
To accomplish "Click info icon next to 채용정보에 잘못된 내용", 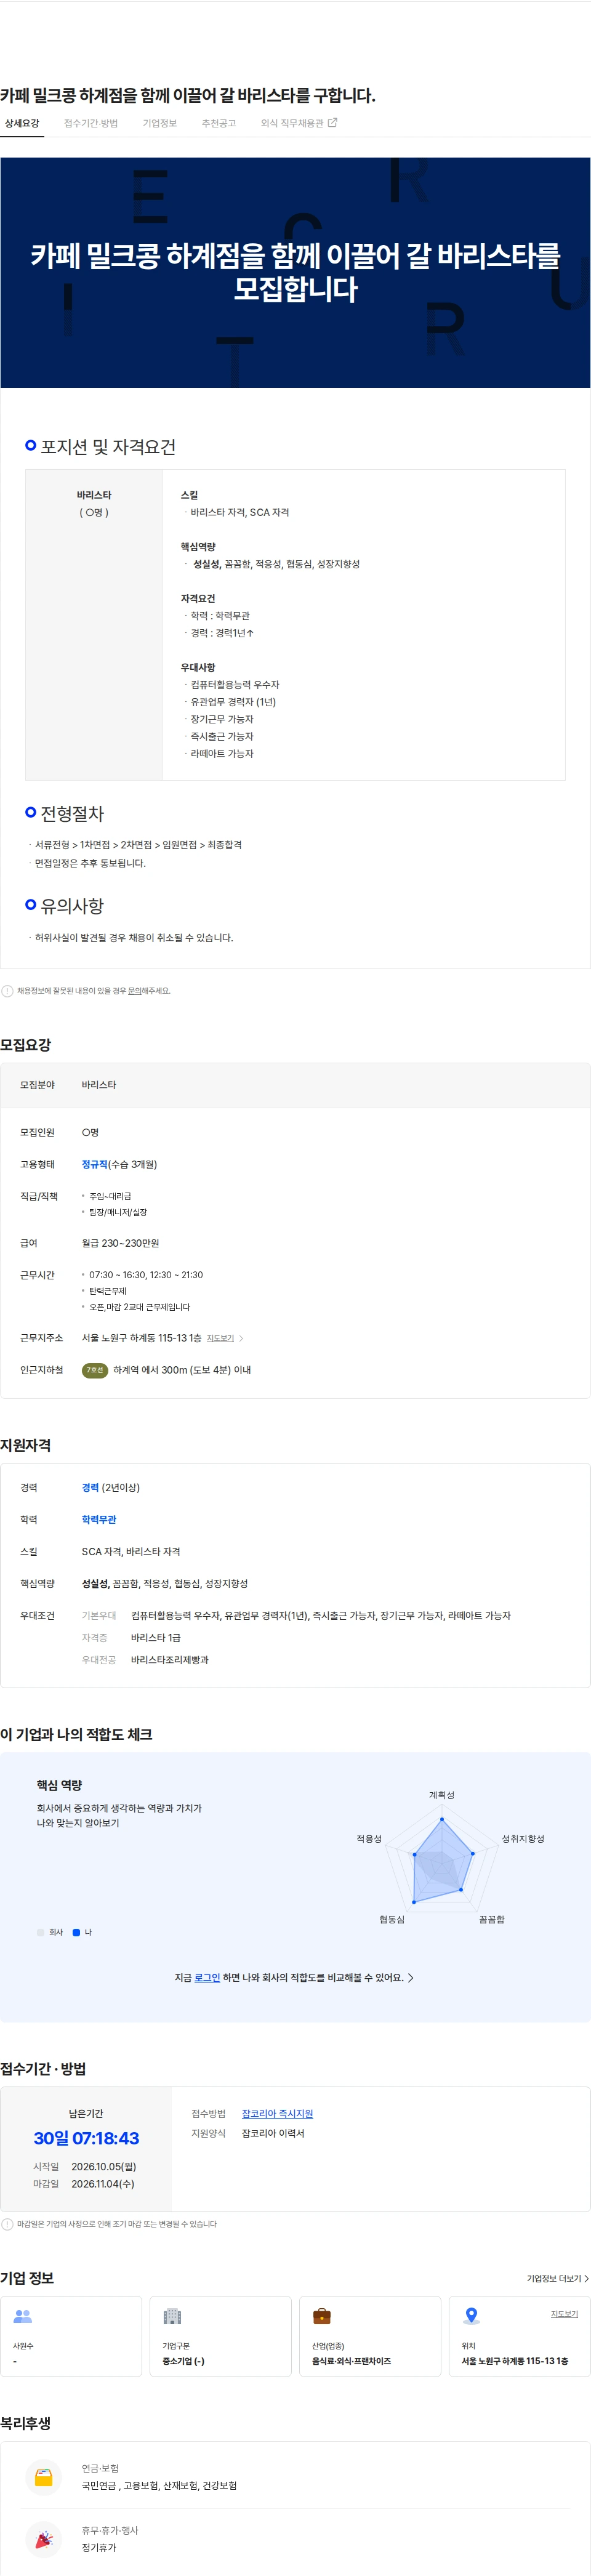I will pos(7,991).
